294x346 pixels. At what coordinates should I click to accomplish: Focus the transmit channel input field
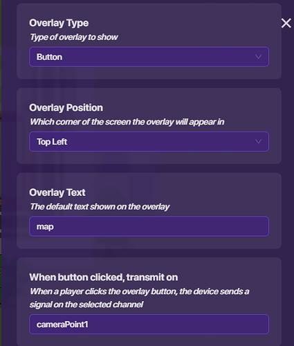click(x=149, y=324)
